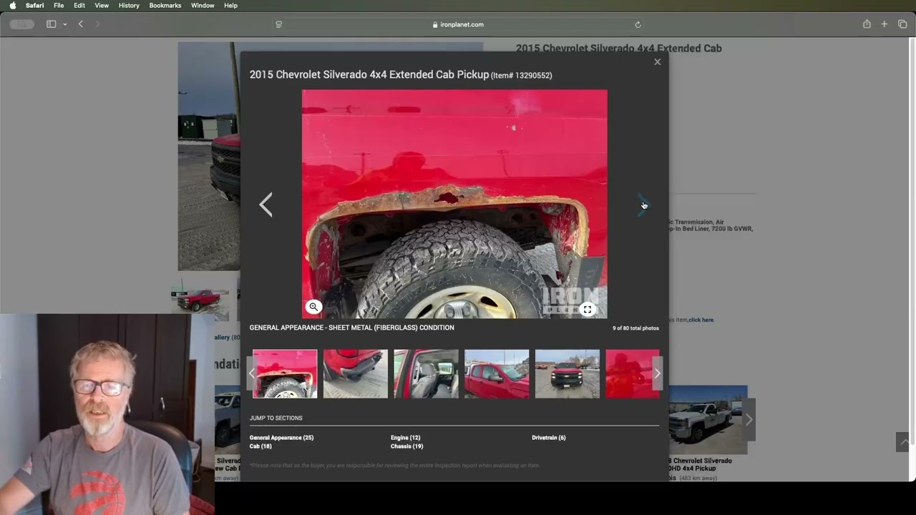Select the ironplanet.com address bar
The width and height of the screenshot is (916, 515).
tap(458, 24)
